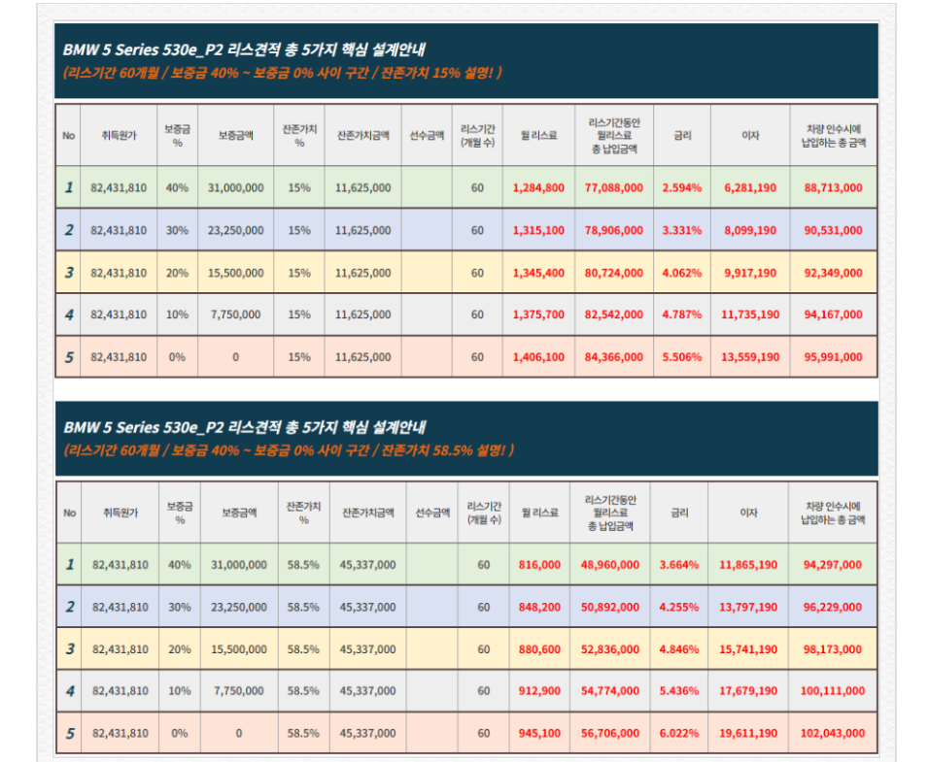Click monthly lease fee 1,406,100
The height and width of the screenshot is (762, 929).
pos(538,357)
